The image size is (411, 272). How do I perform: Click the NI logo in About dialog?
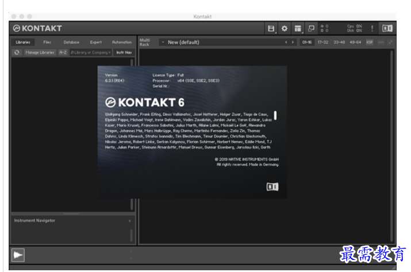pyautogui.click(x=272, y=186)
